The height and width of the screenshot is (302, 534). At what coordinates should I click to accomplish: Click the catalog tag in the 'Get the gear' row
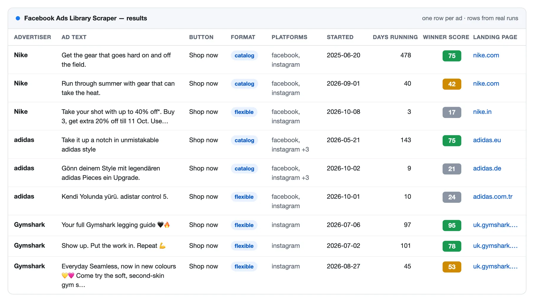tap(244, 55)
